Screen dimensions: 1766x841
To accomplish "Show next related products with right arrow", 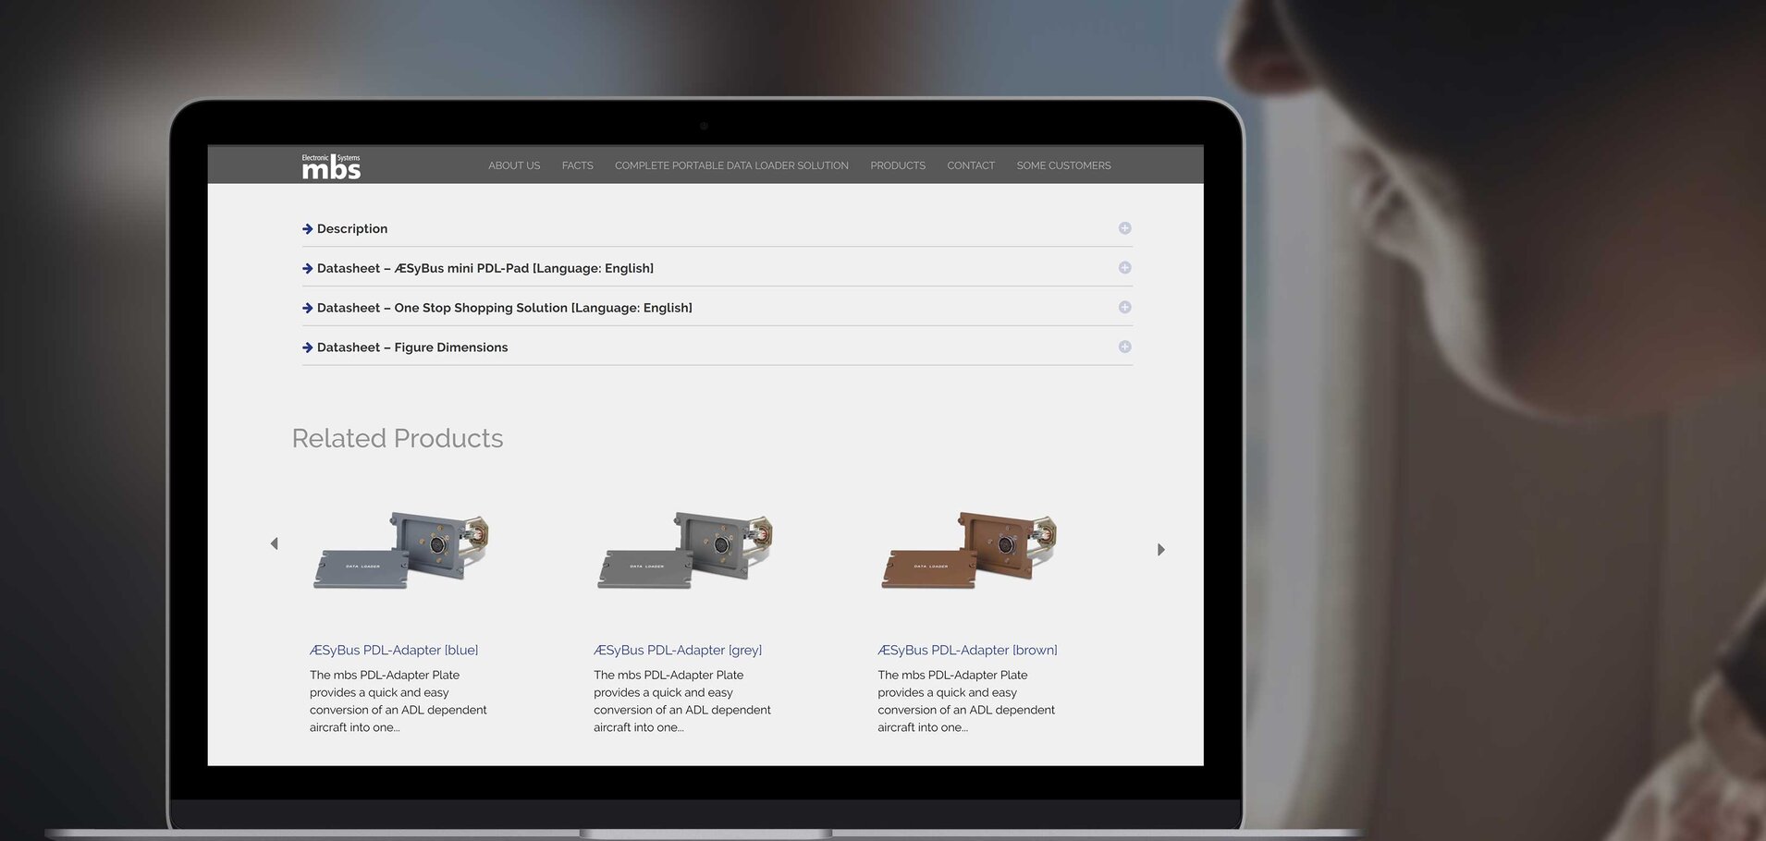I will coord(1161,550).
